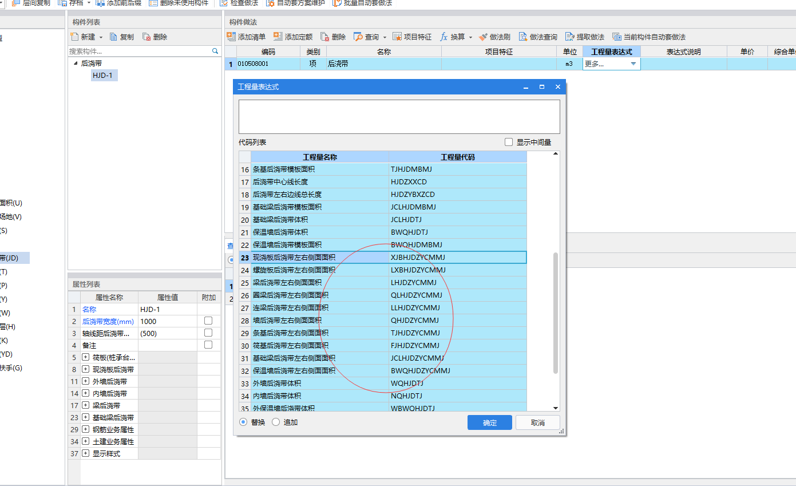Click 删除 in the 构件列表 toolbar
Viewport: 796px width, 486px height.
[x=155, y=37]
